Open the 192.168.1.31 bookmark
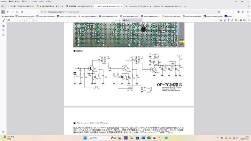 67,16
